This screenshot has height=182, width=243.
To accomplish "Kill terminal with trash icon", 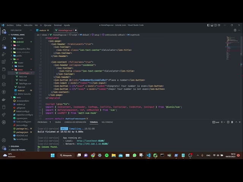I will [x=232, y=122].
